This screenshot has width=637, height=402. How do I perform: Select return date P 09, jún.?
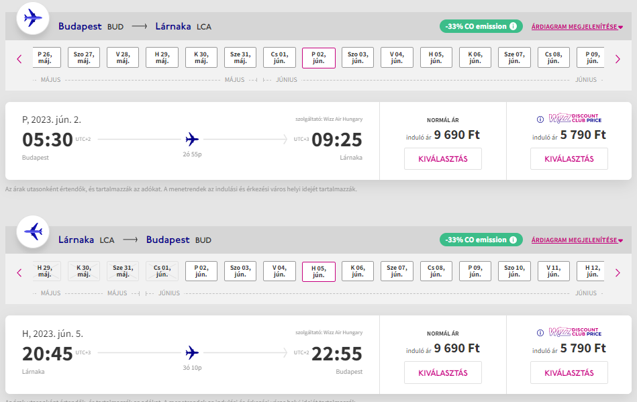point(475,271)
